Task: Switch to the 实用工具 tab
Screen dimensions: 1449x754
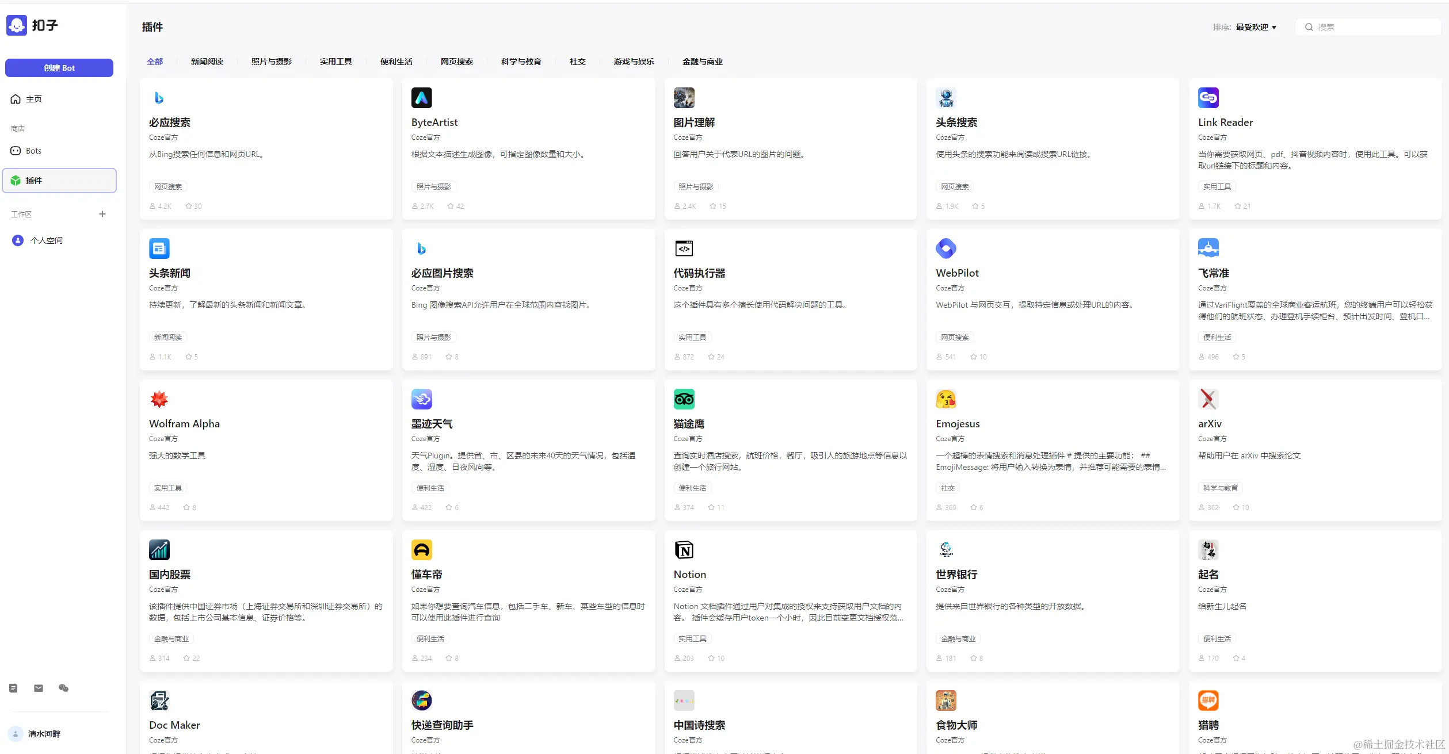Action: click(x=336, y=62)
